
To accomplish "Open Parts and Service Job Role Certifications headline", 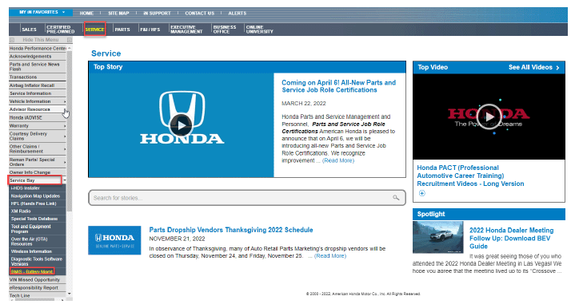I will 338,86.
